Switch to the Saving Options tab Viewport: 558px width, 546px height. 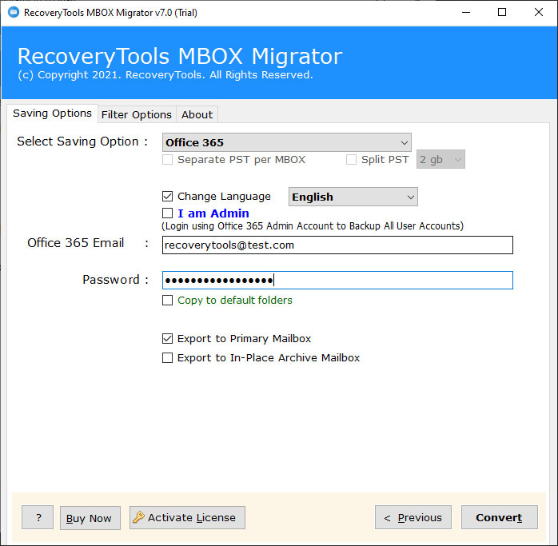click(52, 114)
